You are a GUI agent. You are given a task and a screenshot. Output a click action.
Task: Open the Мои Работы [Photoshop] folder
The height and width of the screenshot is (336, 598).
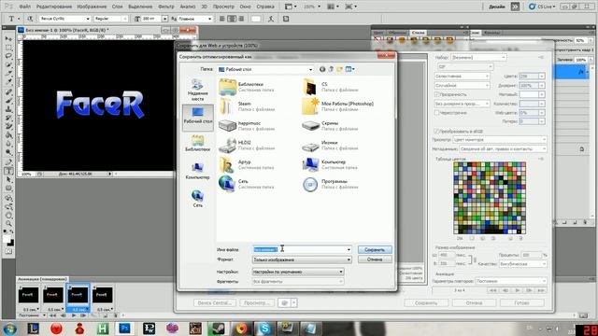(x=338, y=106)
